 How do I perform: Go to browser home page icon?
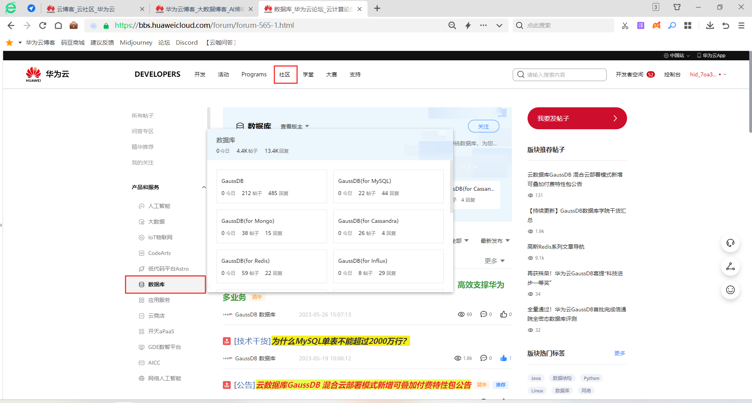coord(58,25)
